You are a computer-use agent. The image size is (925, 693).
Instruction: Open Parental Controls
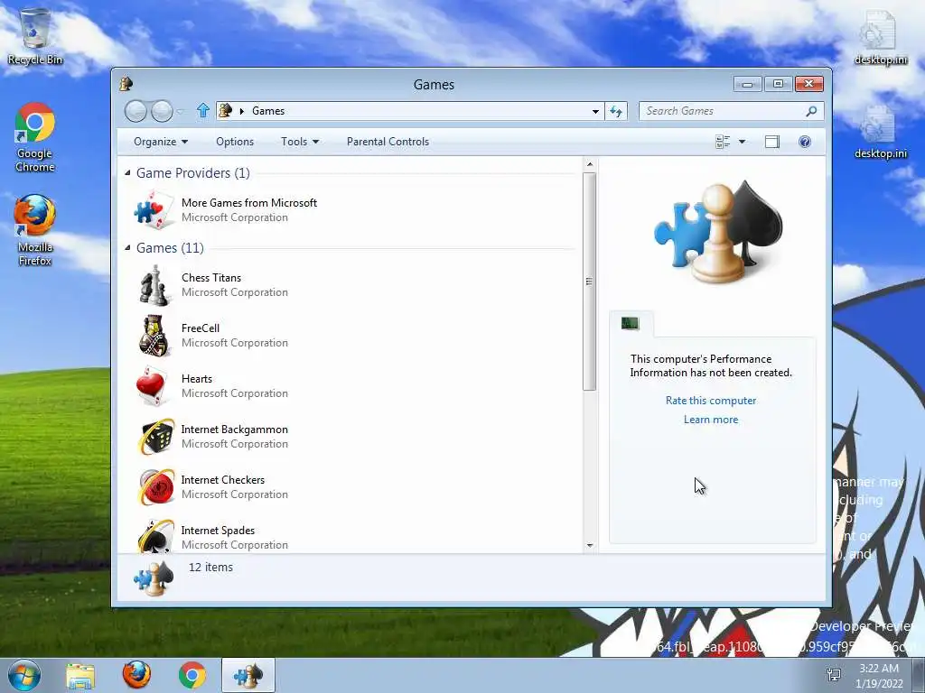click(x=388, y=142)
